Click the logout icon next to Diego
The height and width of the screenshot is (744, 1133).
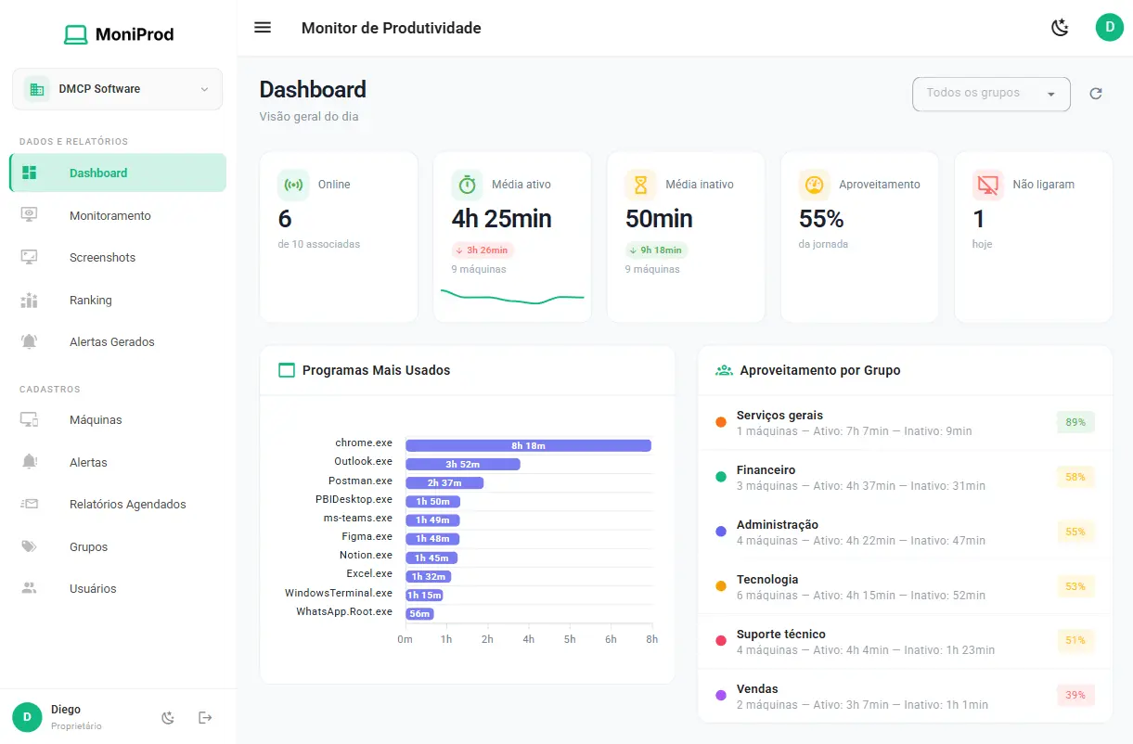click(x=205, y=717)
